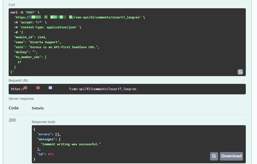This screenshot has height=164, width=257.
Task: Click the "Details" column header
Action: (x=38, y=108)
